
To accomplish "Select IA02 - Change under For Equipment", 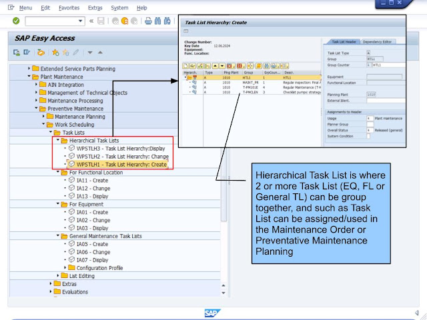I will [93, 220].
